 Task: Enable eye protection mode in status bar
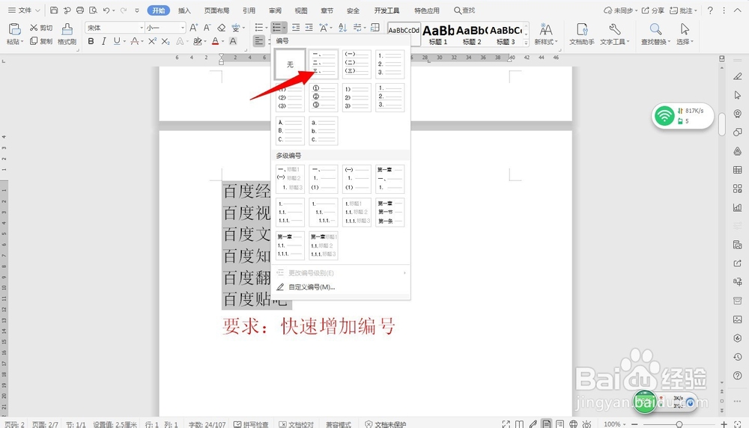click(x=586, y=424)
